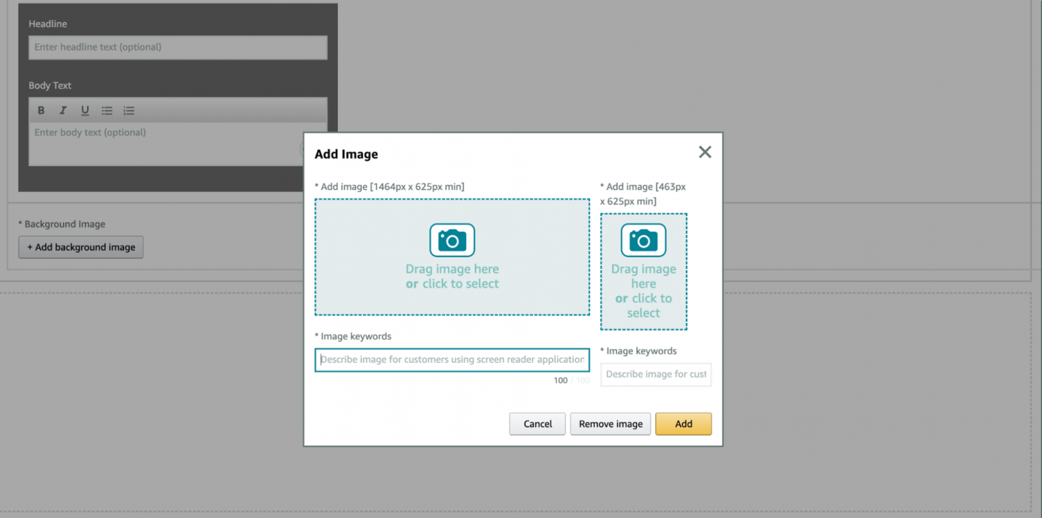The height and width of the screenshot is (518, 1042).
Task: Click 'or click to select' in narrow drop zone
Action: click(643, 305)
